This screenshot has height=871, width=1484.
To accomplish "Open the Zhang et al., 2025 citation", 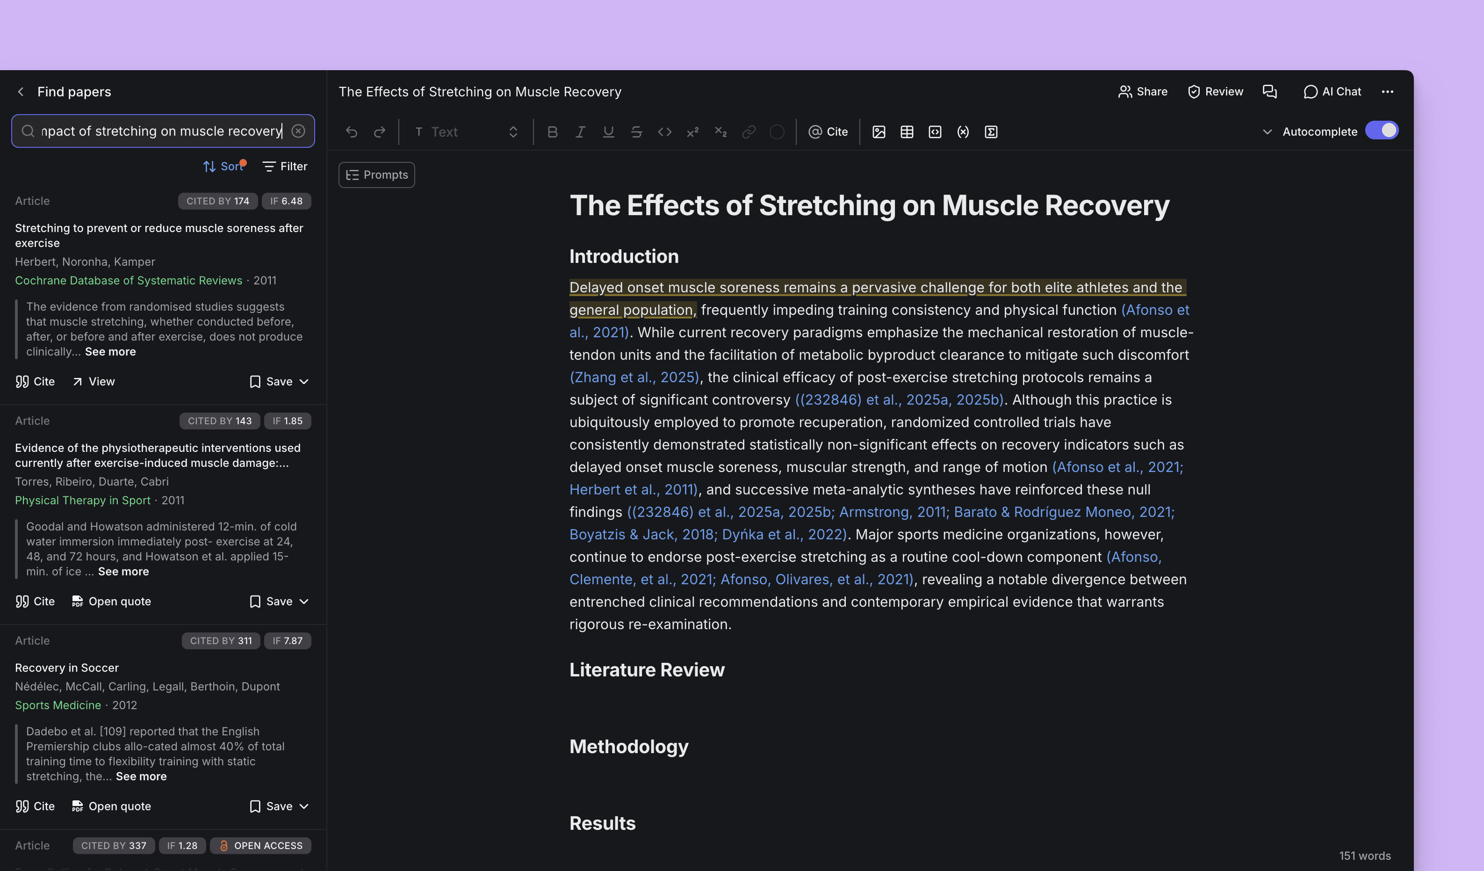I will 634,378.
